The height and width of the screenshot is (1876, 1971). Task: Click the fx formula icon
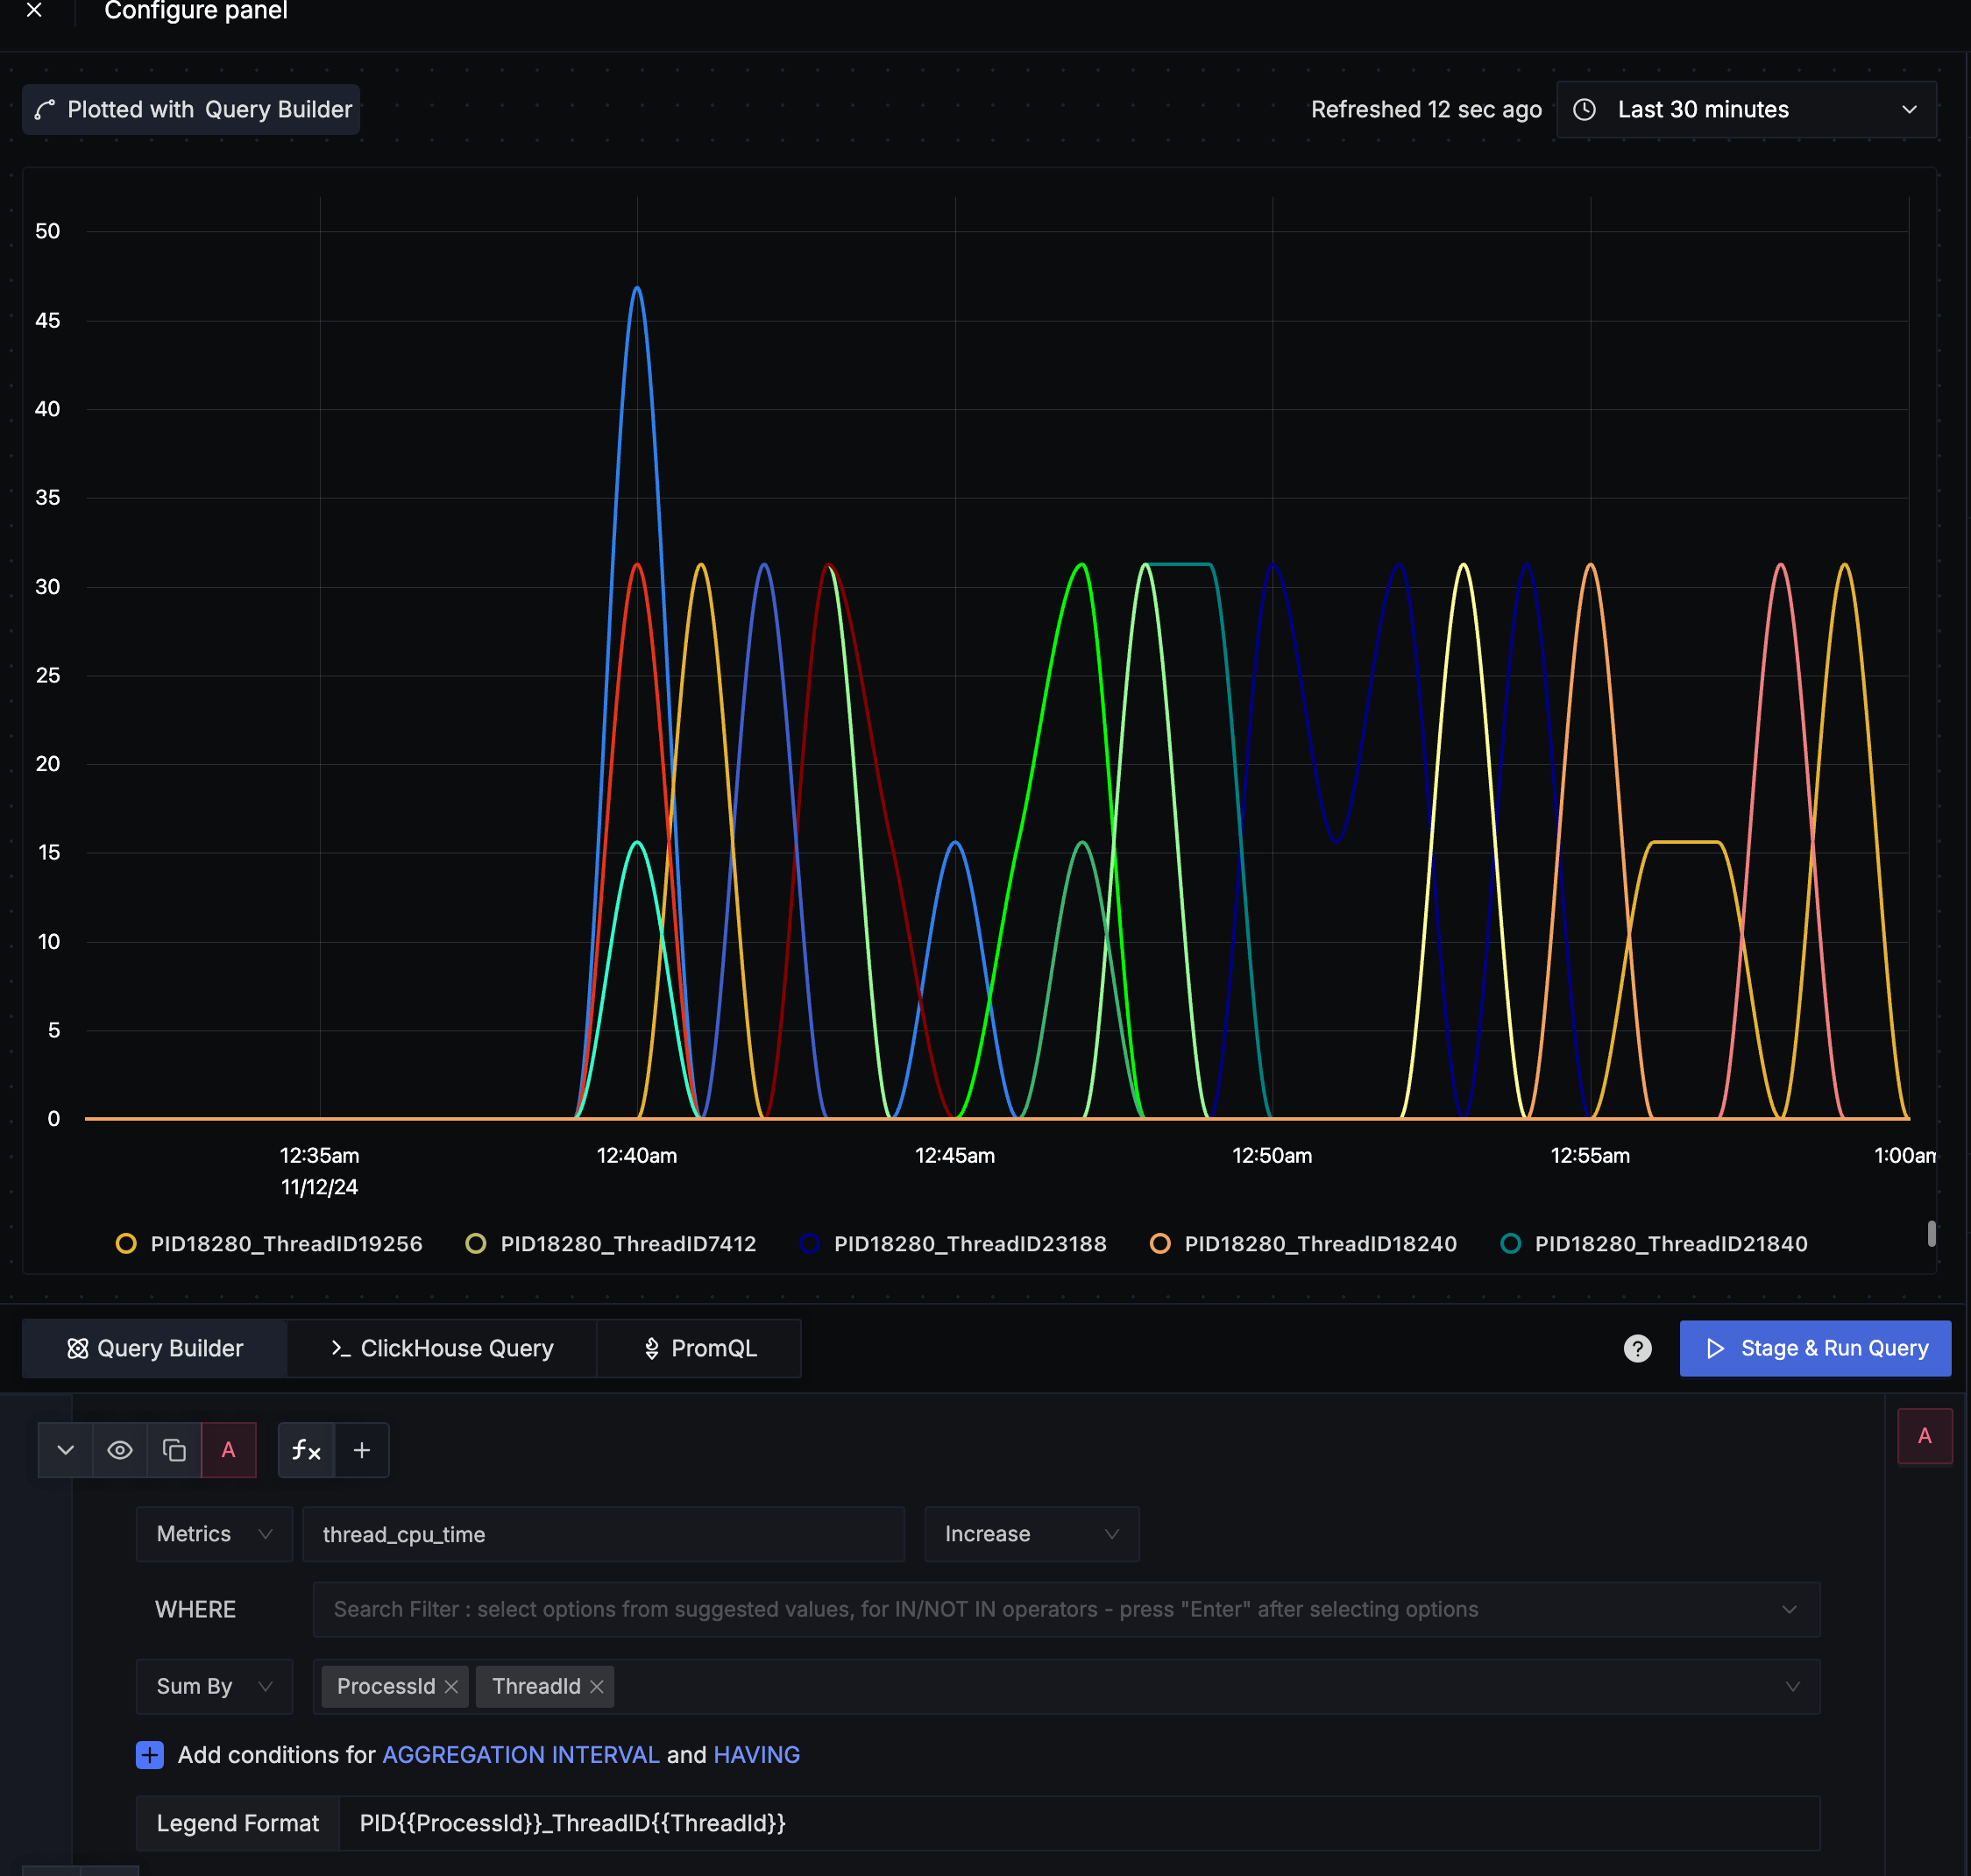[x=306, y=1450]
